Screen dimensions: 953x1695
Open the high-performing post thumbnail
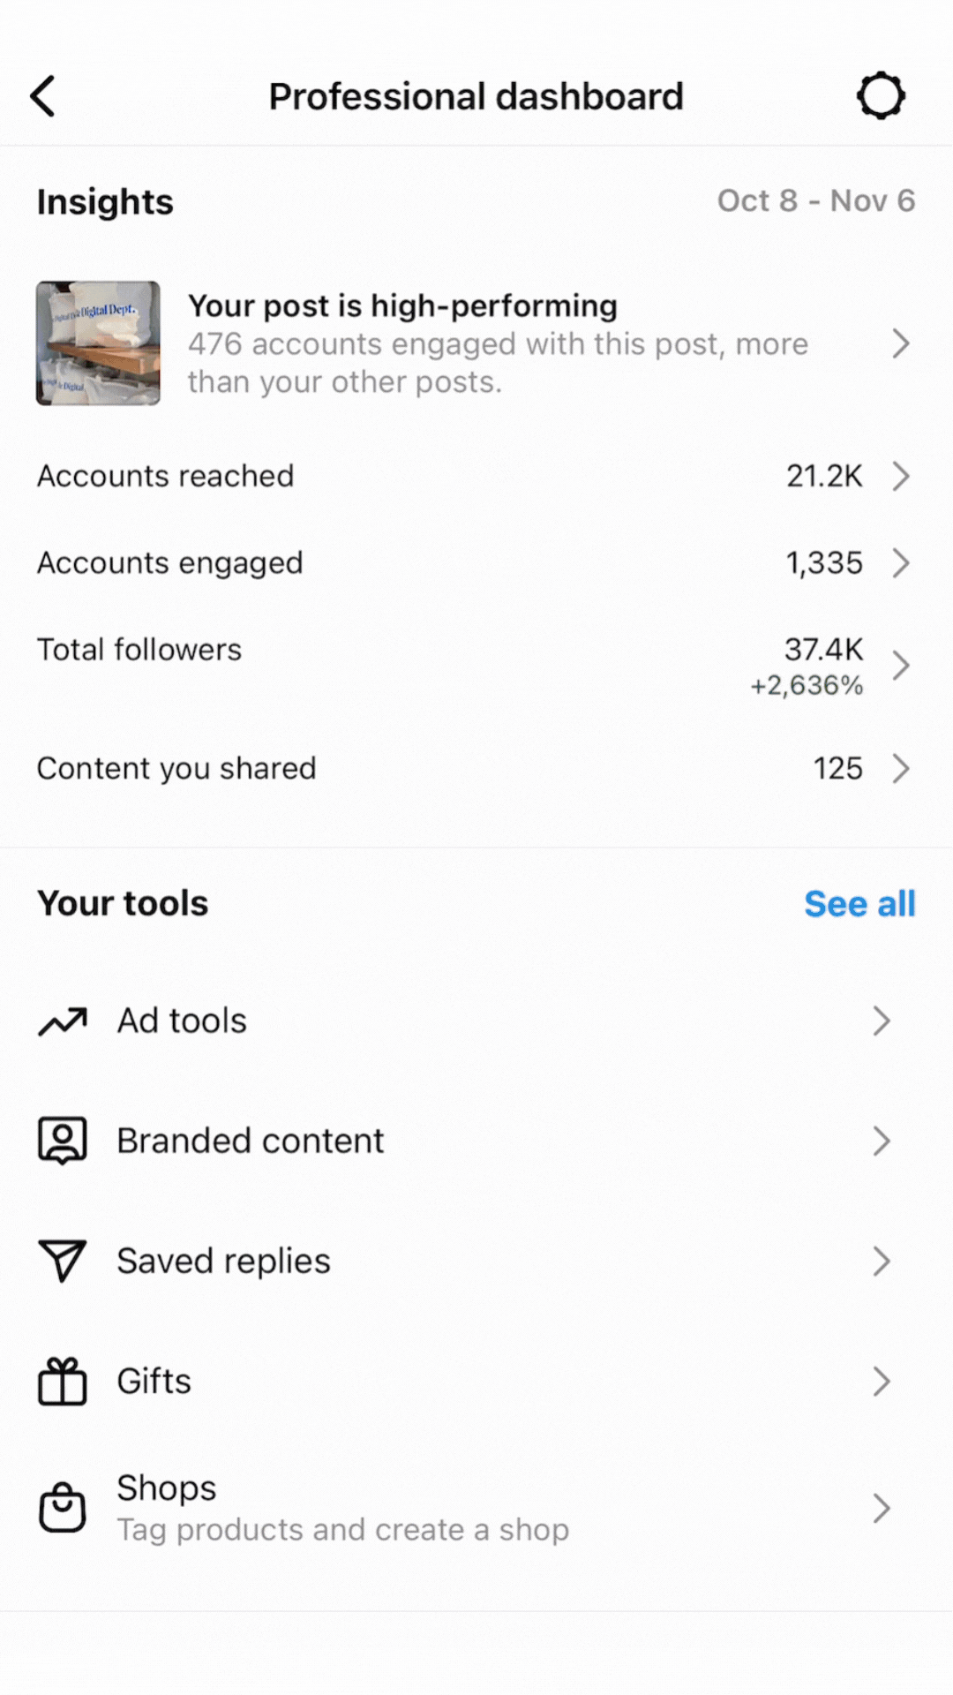point(98,343)
